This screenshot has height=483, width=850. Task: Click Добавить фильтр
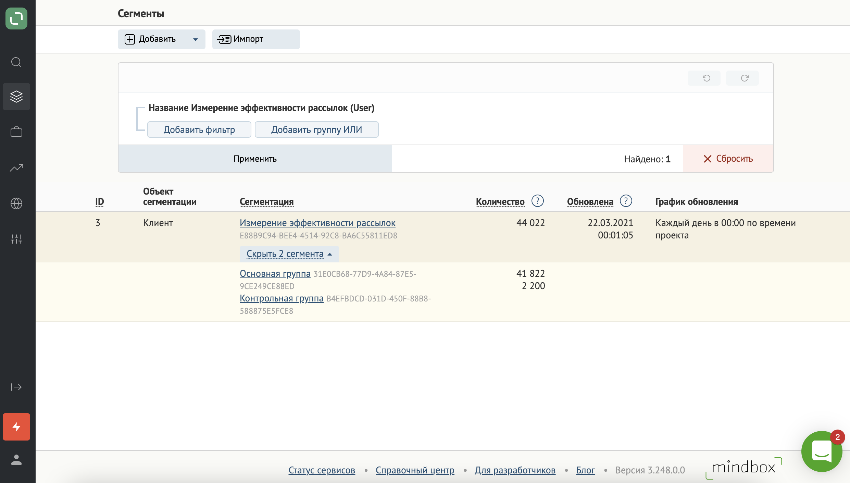tap(199, 129)
